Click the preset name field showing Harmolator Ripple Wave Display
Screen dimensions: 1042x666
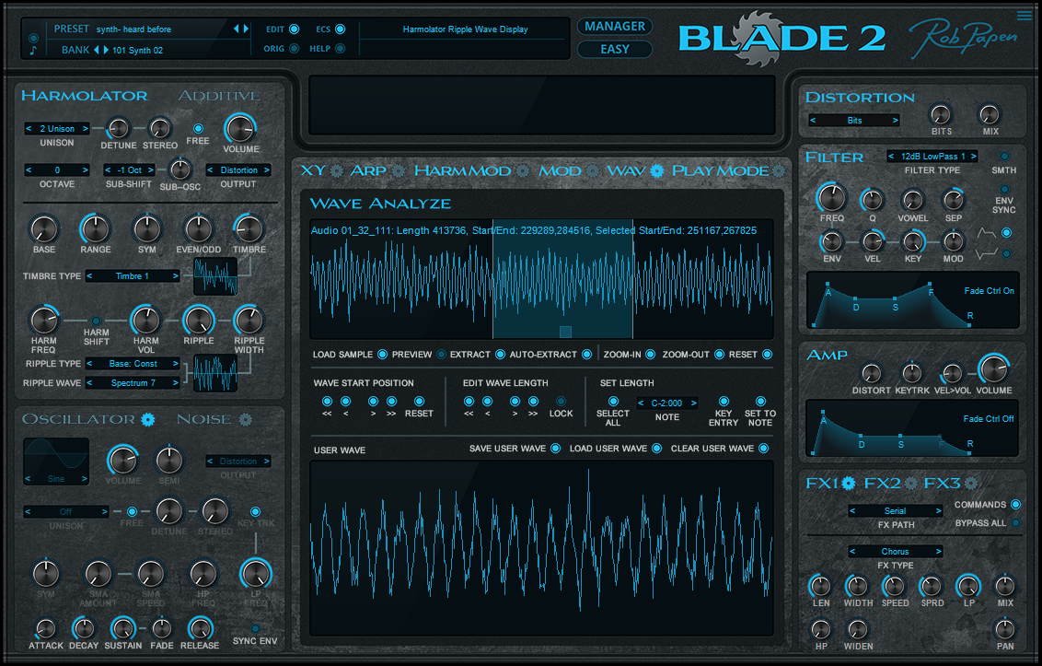(x=465, y=29)
